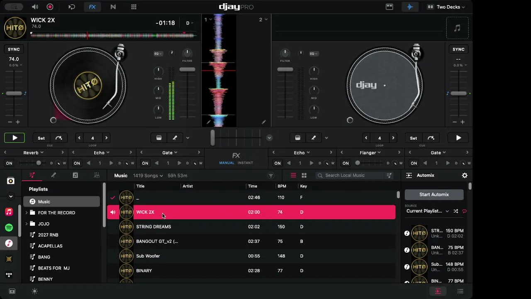Screen dimensions: 531x299
Task: Turn ON the Reverb effect on deck 1
Action: click(x=9, y=163)
